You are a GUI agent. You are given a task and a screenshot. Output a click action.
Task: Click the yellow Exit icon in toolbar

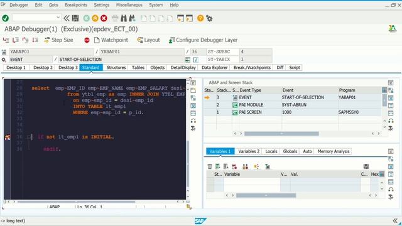coord(95,18)
